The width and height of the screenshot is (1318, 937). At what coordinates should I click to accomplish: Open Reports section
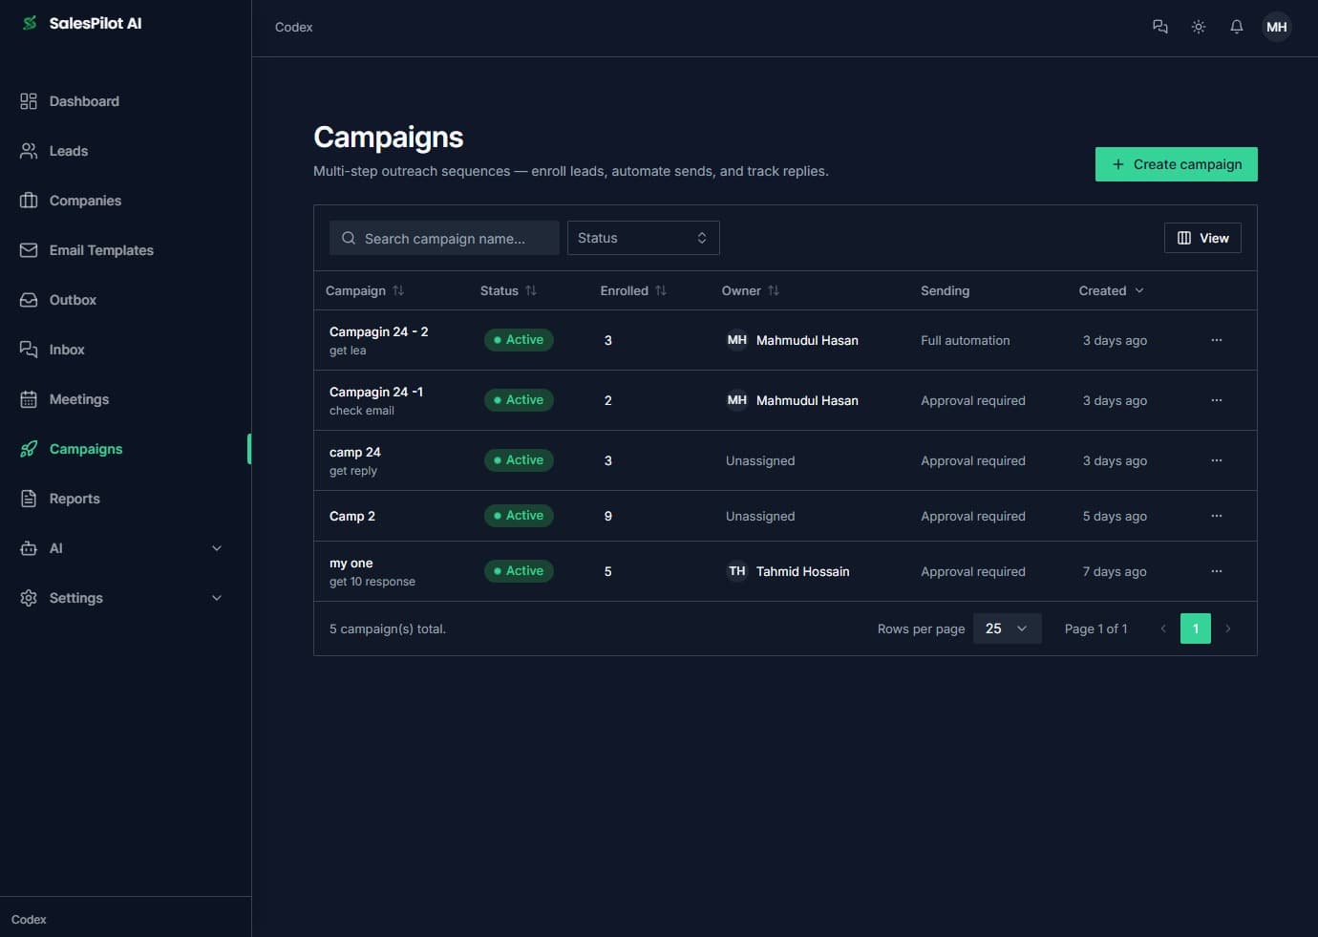(x=74, y=499)
